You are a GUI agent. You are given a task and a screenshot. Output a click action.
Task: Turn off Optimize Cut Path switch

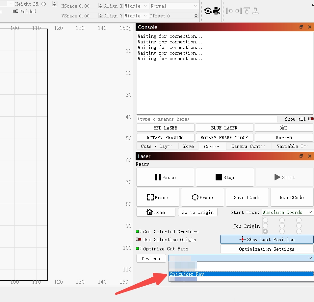tap(139, 249)
